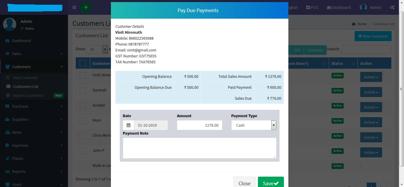
Task: Sort by the Status column header
Action: point(343,63)
